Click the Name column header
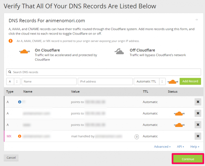This screenshot has width=205, height=166. [x=28, y=92]
